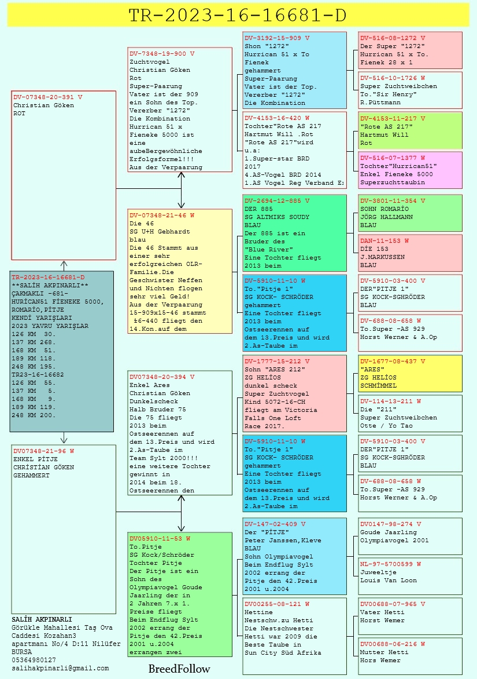This screenshot has height=679, width=477.
Task: Click the **SALİH AKPINARLI** line in bird box
Action: tap(50, 286)
